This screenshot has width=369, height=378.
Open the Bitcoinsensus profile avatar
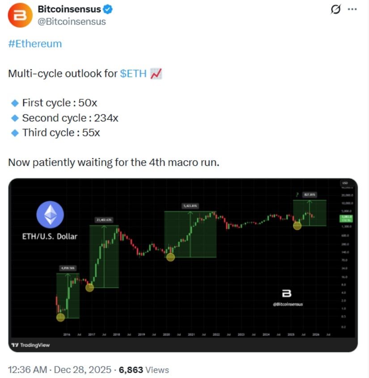tap(19, 15)
